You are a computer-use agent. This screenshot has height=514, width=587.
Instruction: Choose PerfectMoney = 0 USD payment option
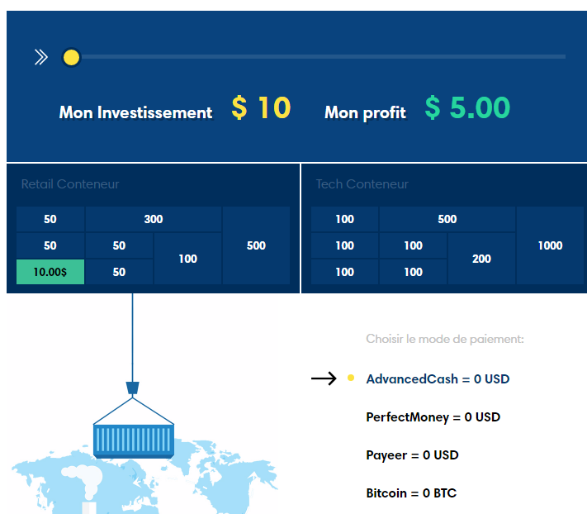[x=433, y=417]
